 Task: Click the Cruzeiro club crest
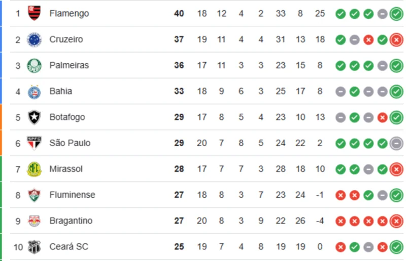coord(34,39)
